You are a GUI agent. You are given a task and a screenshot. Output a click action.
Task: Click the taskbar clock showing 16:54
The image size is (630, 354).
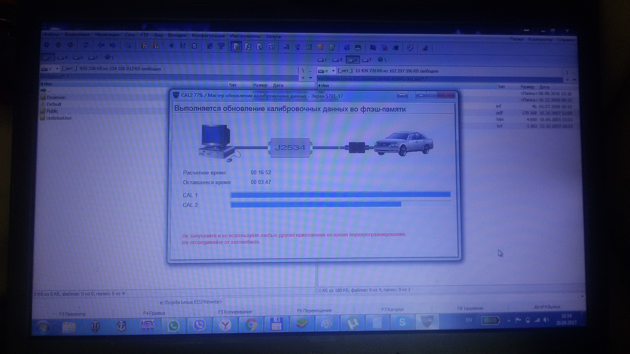tap(566, 319)
